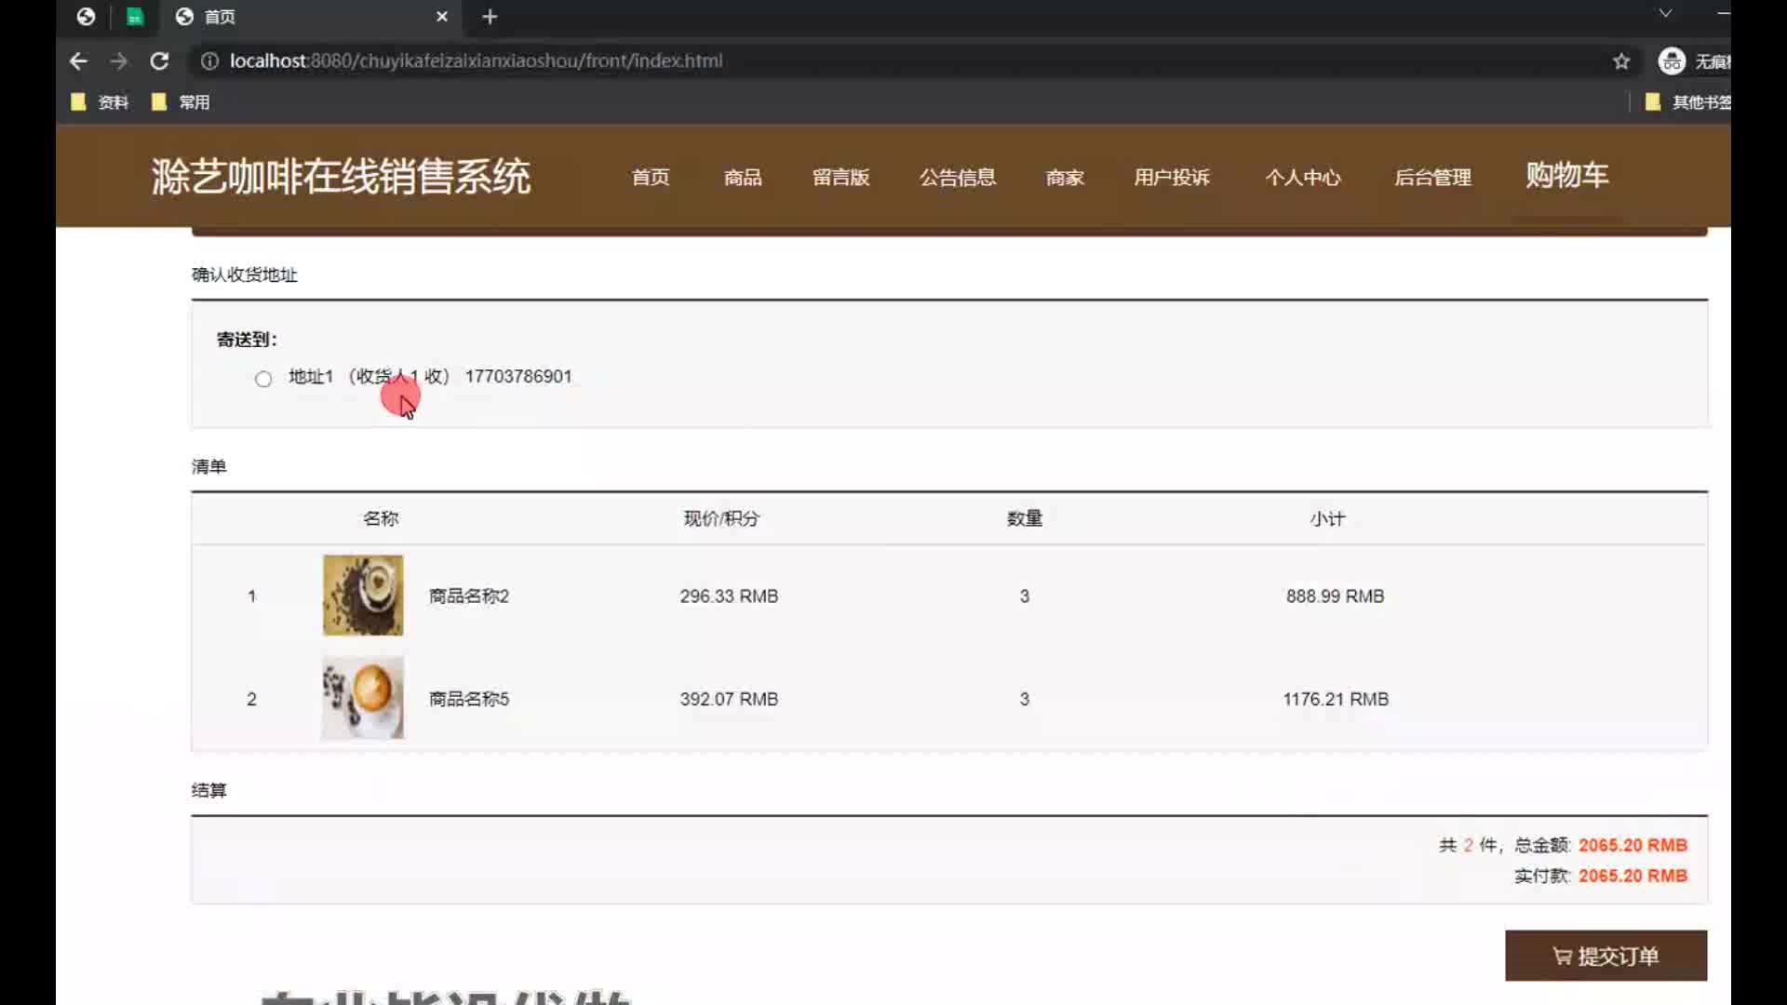The width and height of the screenshot is (1787, 1005).
Task: Click the browser back arrow
Action: pyautogui.click(x=78, y=61)
